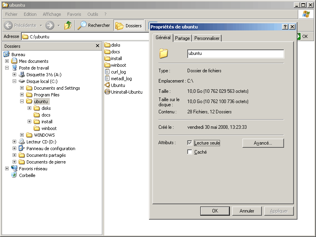This screenshot has width=316, height=237.
Task: Select the Ubuntu application file
Action: tap(115, 85)
